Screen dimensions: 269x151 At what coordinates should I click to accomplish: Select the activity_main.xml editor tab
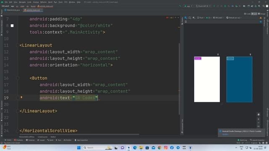point(33,10)
